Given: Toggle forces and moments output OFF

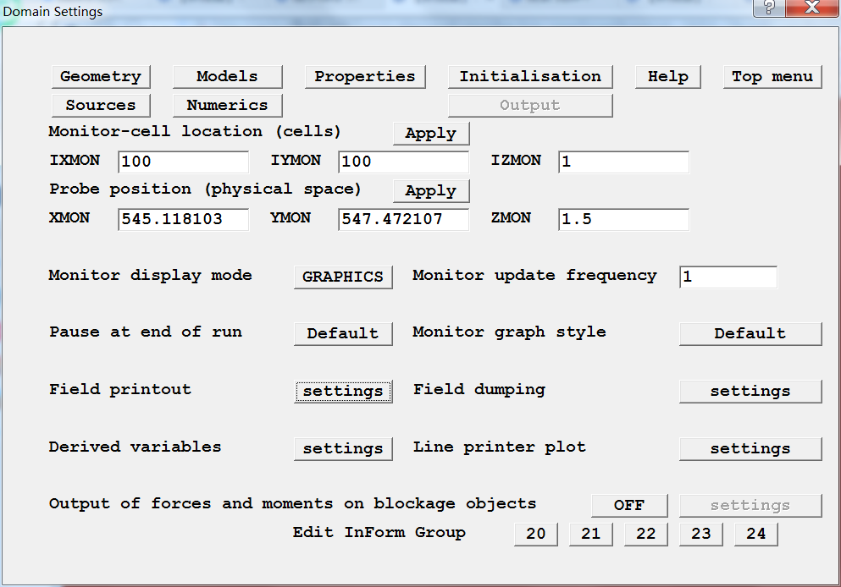Looking at the screenshot, I should tap(629, 506).
